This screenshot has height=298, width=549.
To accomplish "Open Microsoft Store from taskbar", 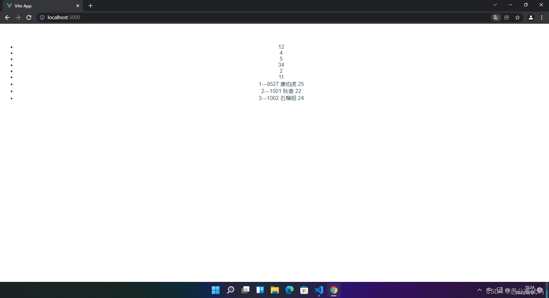I will click(304, 290).
